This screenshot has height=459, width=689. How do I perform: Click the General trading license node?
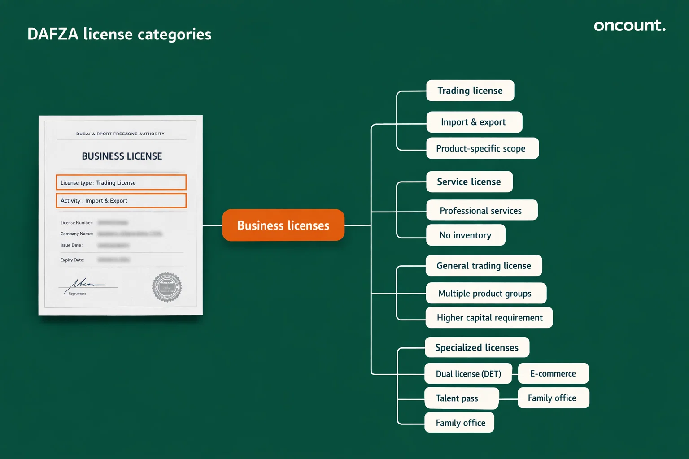[x=484, y=265]
